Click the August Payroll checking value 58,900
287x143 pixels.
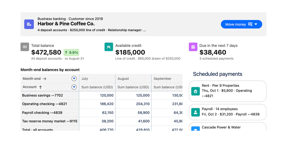coord(144,113)
